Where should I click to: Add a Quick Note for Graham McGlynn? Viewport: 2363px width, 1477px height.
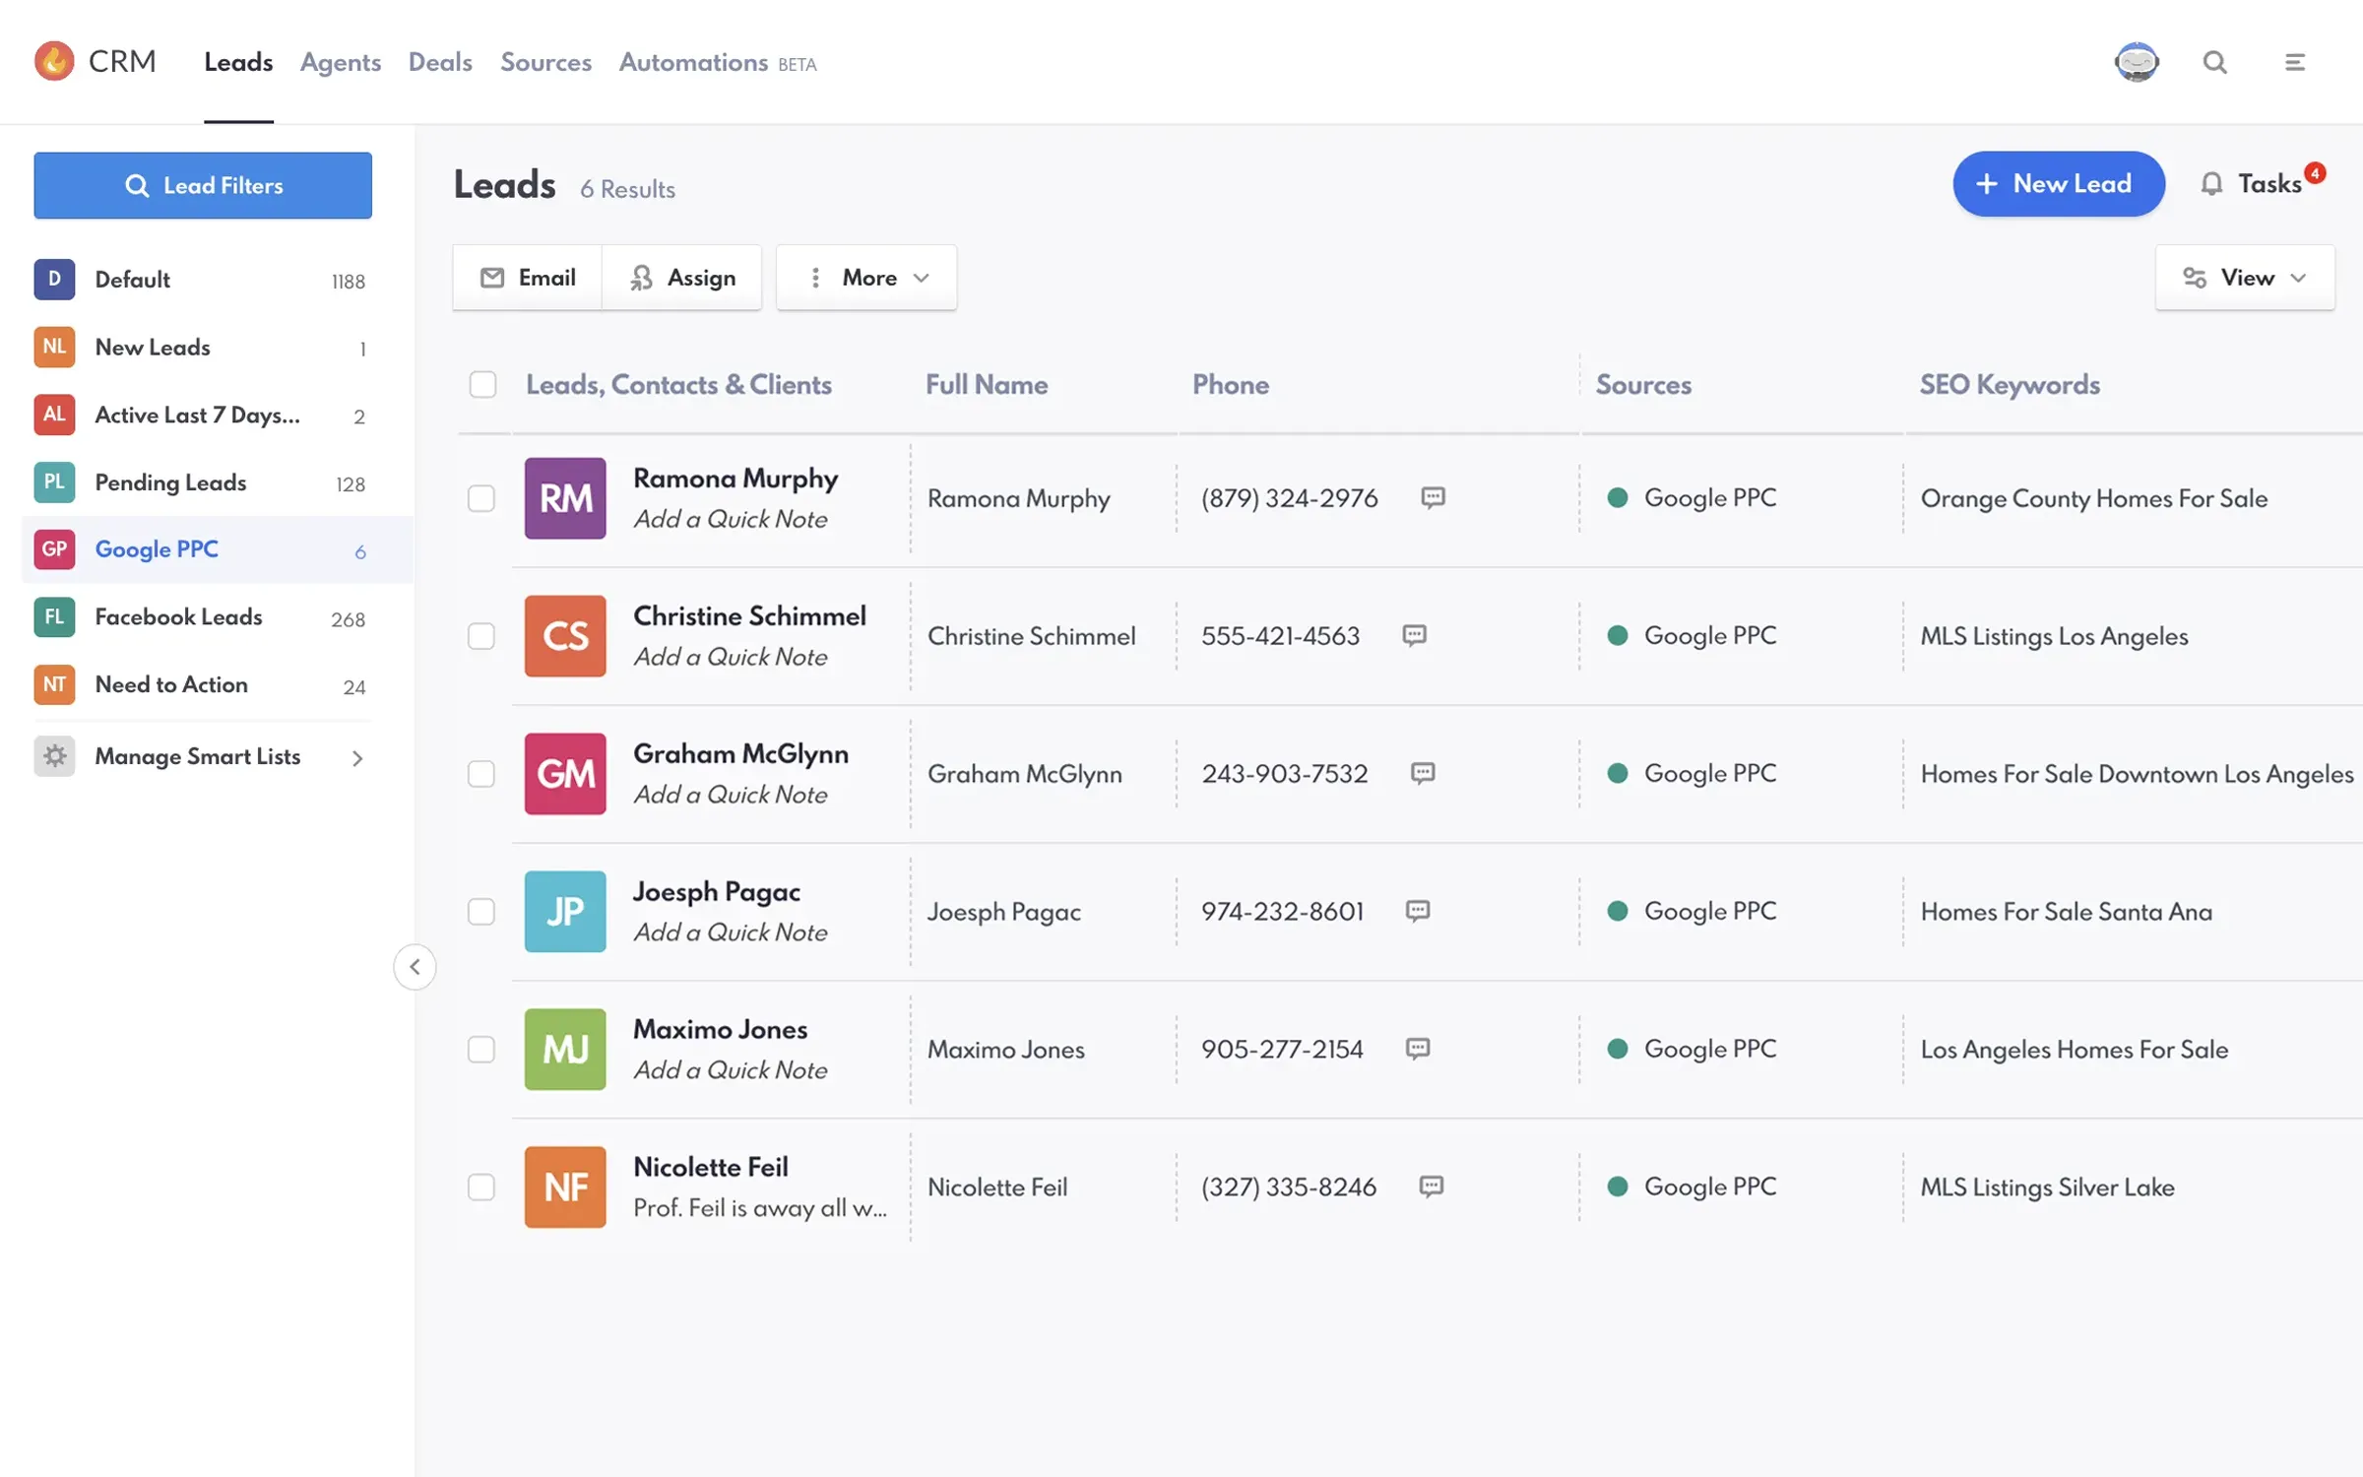pyautogui.click(x=731, y=795)
